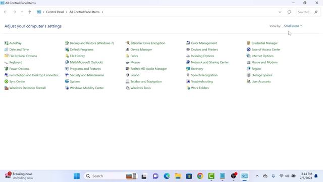Open Network and Sharing Center icon

point(188,62)
